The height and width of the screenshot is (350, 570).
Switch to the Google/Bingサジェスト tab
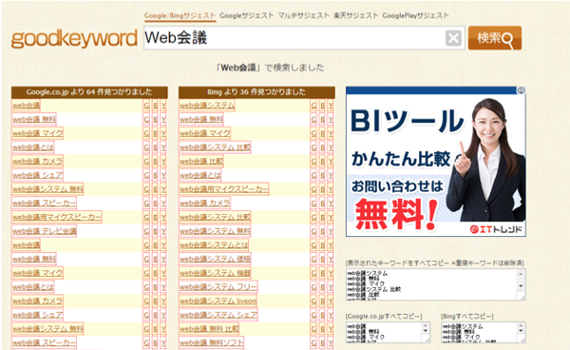tap(180, 15)
